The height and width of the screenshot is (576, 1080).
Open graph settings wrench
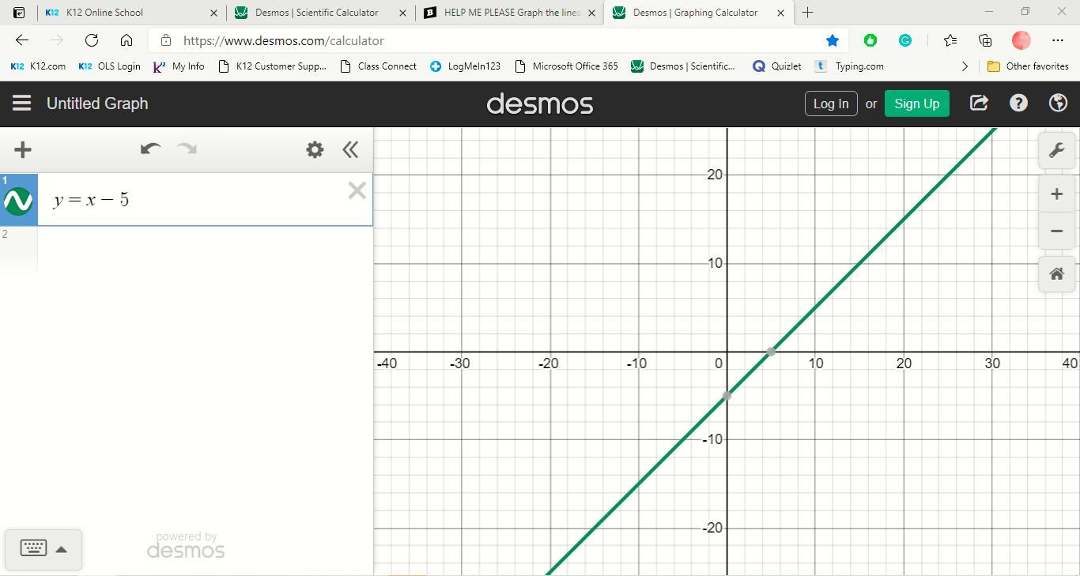1056,150
